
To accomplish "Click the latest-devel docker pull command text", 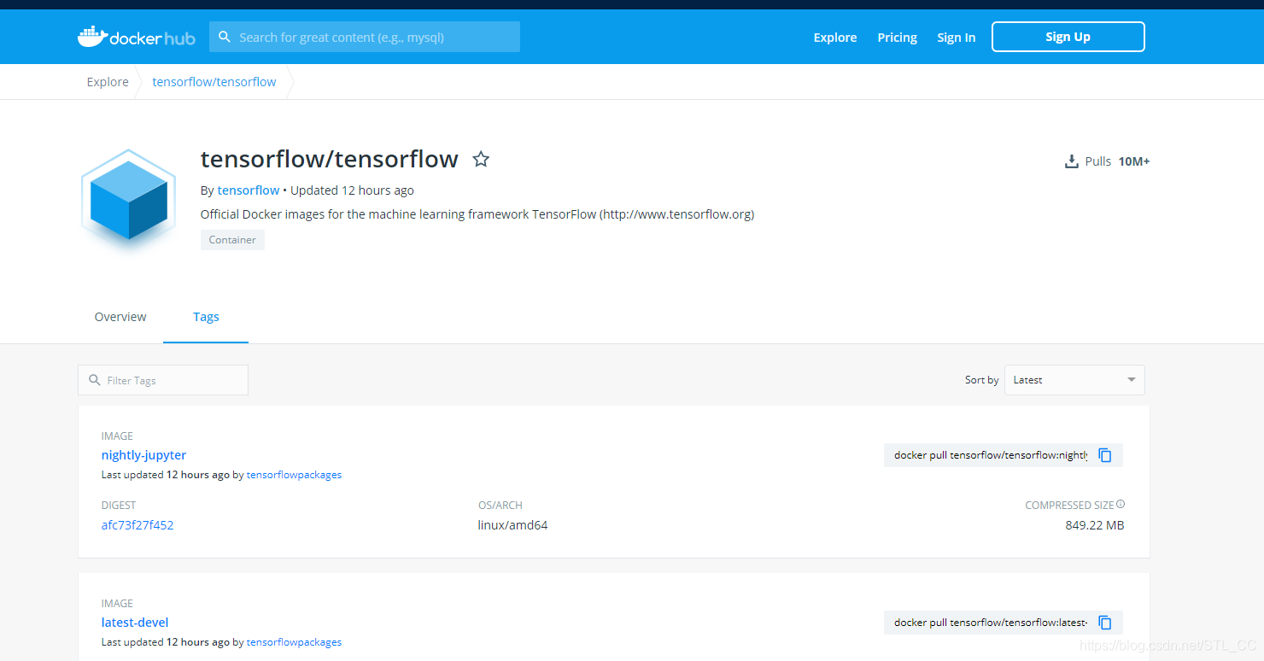I will [991, 623].
